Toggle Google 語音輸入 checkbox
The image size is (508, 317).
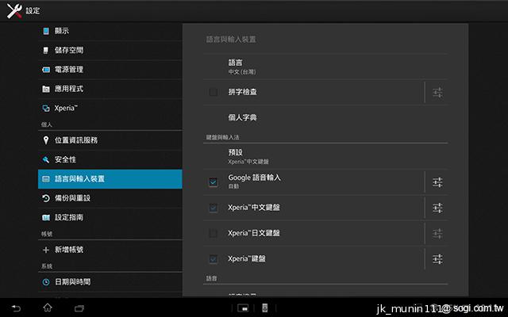[214, 182]
